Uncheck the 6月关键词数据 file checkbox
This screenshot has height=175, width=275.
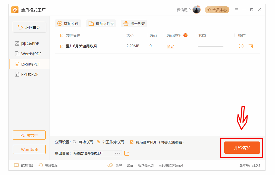62,46
